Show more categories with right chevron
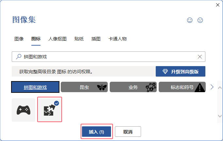 pyautogui.click(x=212, y=87)
